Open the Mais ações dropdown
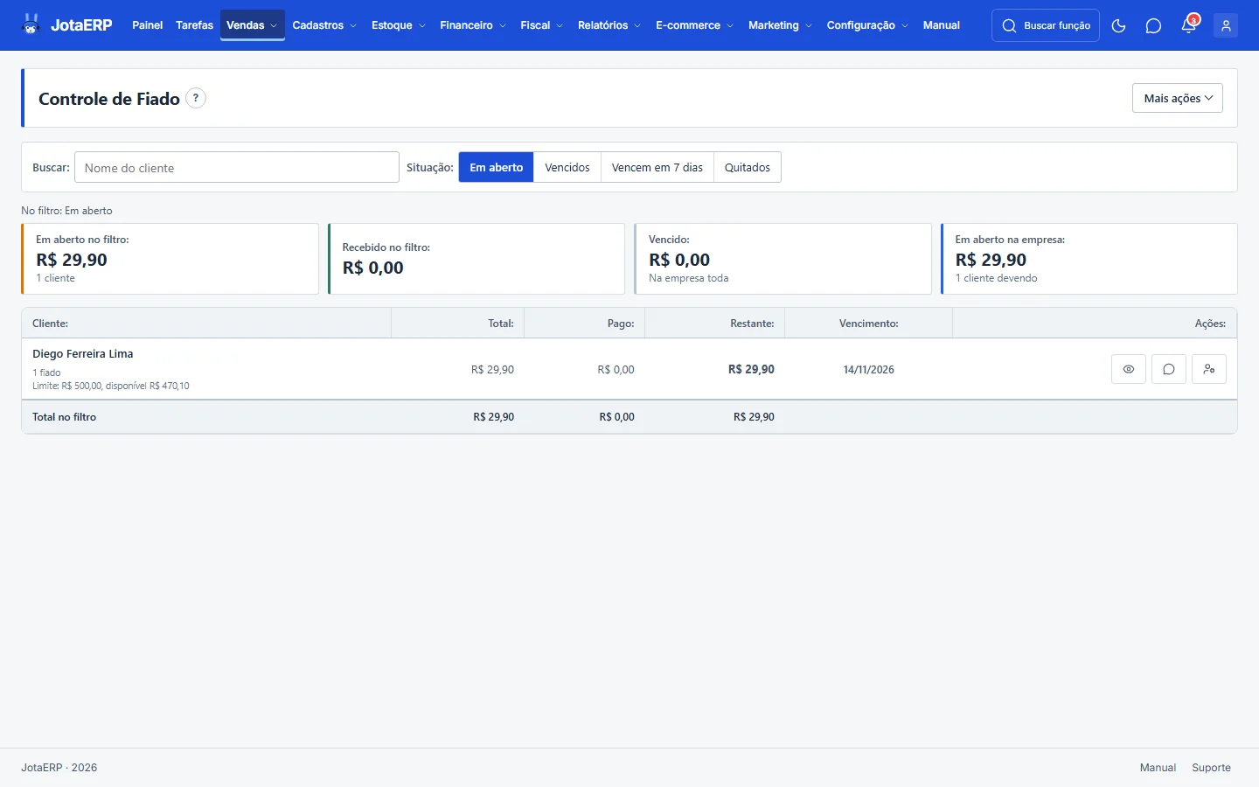 [x=1178, y=98]
